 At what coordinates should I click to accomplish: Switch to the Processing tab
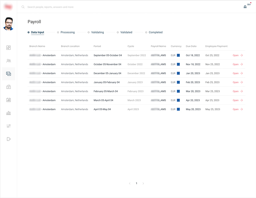(x=67, y=32)
